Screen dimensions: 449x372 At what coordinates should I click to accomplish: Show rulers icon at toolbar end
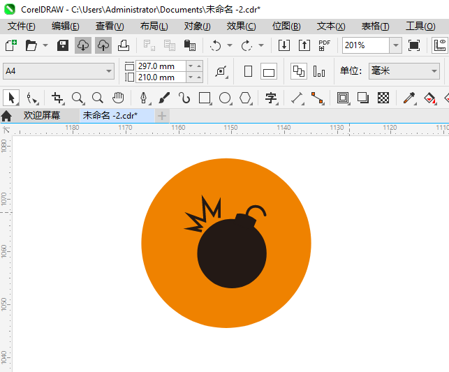440,45
